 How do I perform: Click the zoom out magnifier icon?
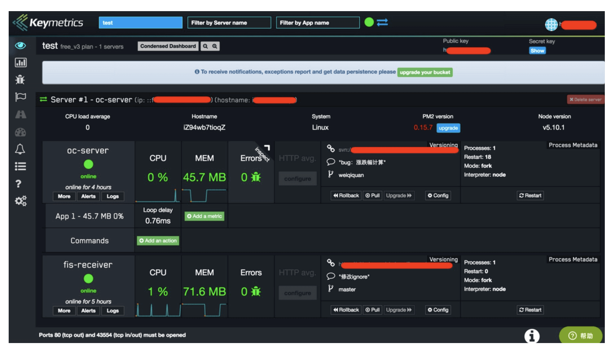(205, 46)
